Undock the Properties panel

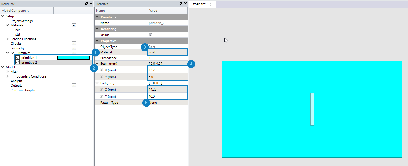(181, 3)
